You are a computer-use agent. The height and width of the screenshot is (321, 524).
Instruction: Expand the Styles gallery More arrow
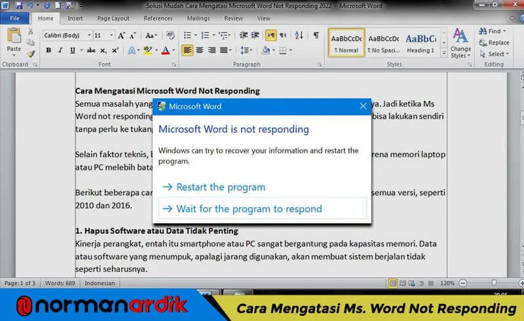coord(444,53)
